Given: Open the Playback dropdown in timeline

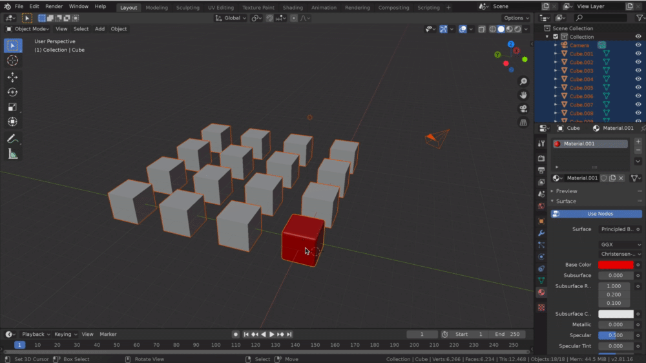Looking at the screenshot, I should point(36,334).
